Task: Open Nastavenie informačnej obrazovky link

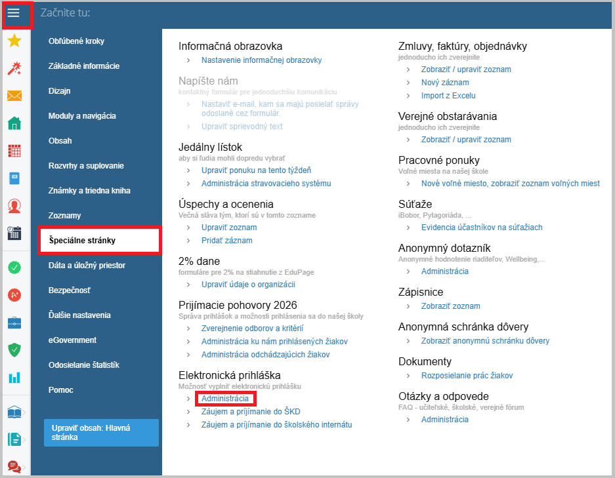Action: [x=261, y=60]
